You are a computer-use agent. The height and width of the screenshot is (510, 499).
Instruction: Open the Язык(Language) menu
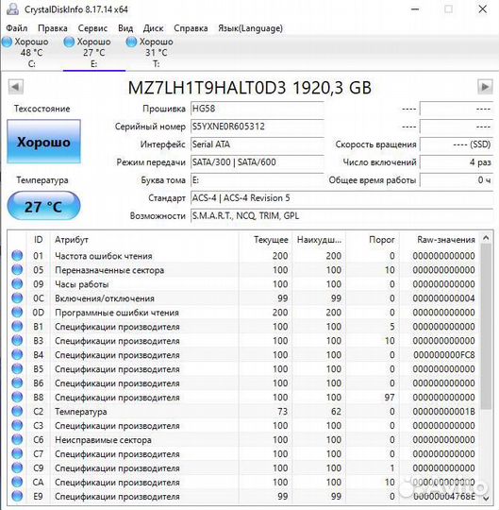250,28
